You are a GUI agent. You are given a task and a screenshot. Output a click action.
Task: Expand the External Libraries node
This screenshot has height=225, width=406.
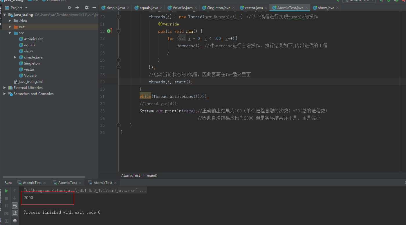tap(4, 87)
